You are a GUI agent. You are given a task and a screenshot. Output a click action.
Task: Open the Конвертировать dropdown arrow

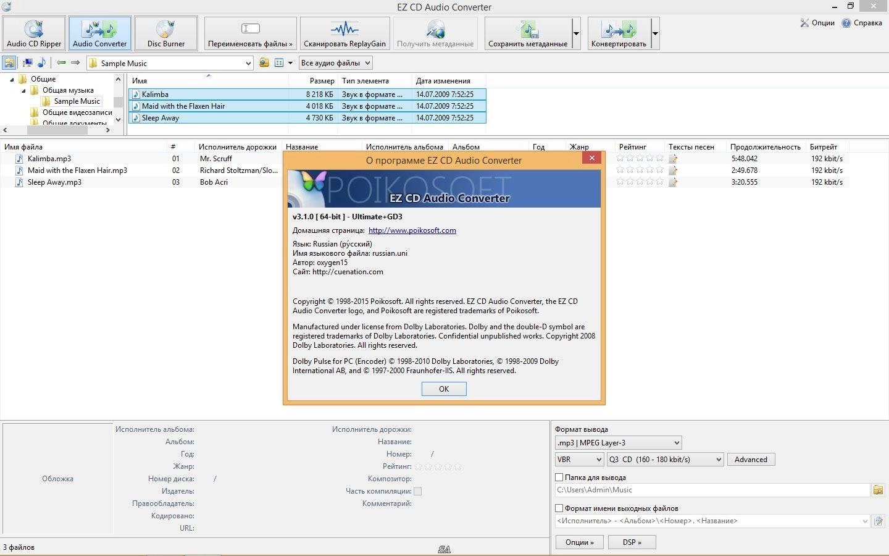tap(655, 33)
